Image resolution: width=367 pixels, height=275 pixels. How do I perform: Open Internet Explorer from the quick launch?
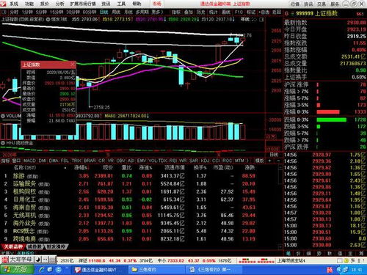(42, 270)
